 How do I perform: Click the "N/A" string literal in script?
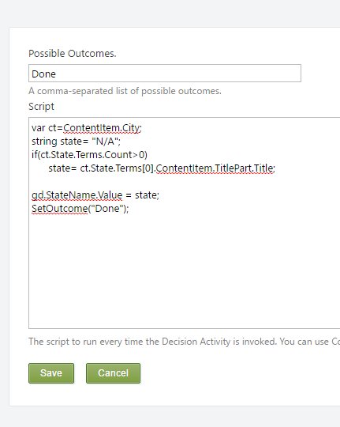pos(105,142)
